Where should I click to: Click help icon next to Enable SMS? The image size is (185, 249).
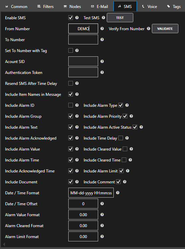[77, 18]
